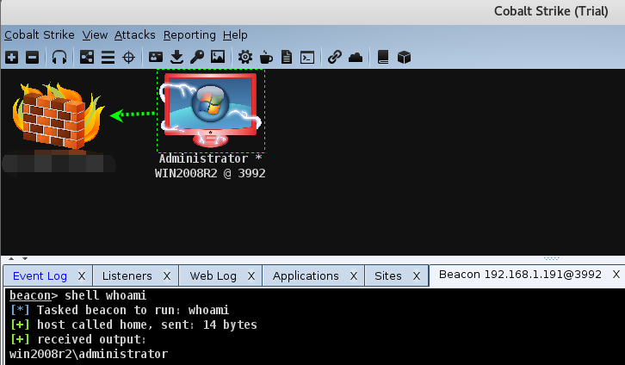
Task: Click the 'host called home, sent: 14 bytes' line
Action: click(x=133, y=325)
